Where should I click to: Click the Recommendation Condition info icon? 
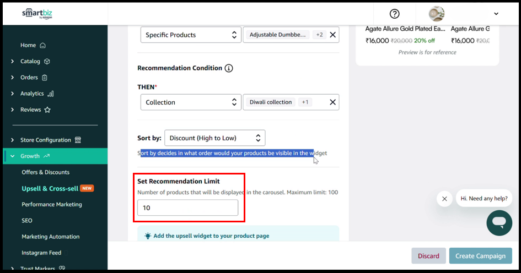point(229,68)
